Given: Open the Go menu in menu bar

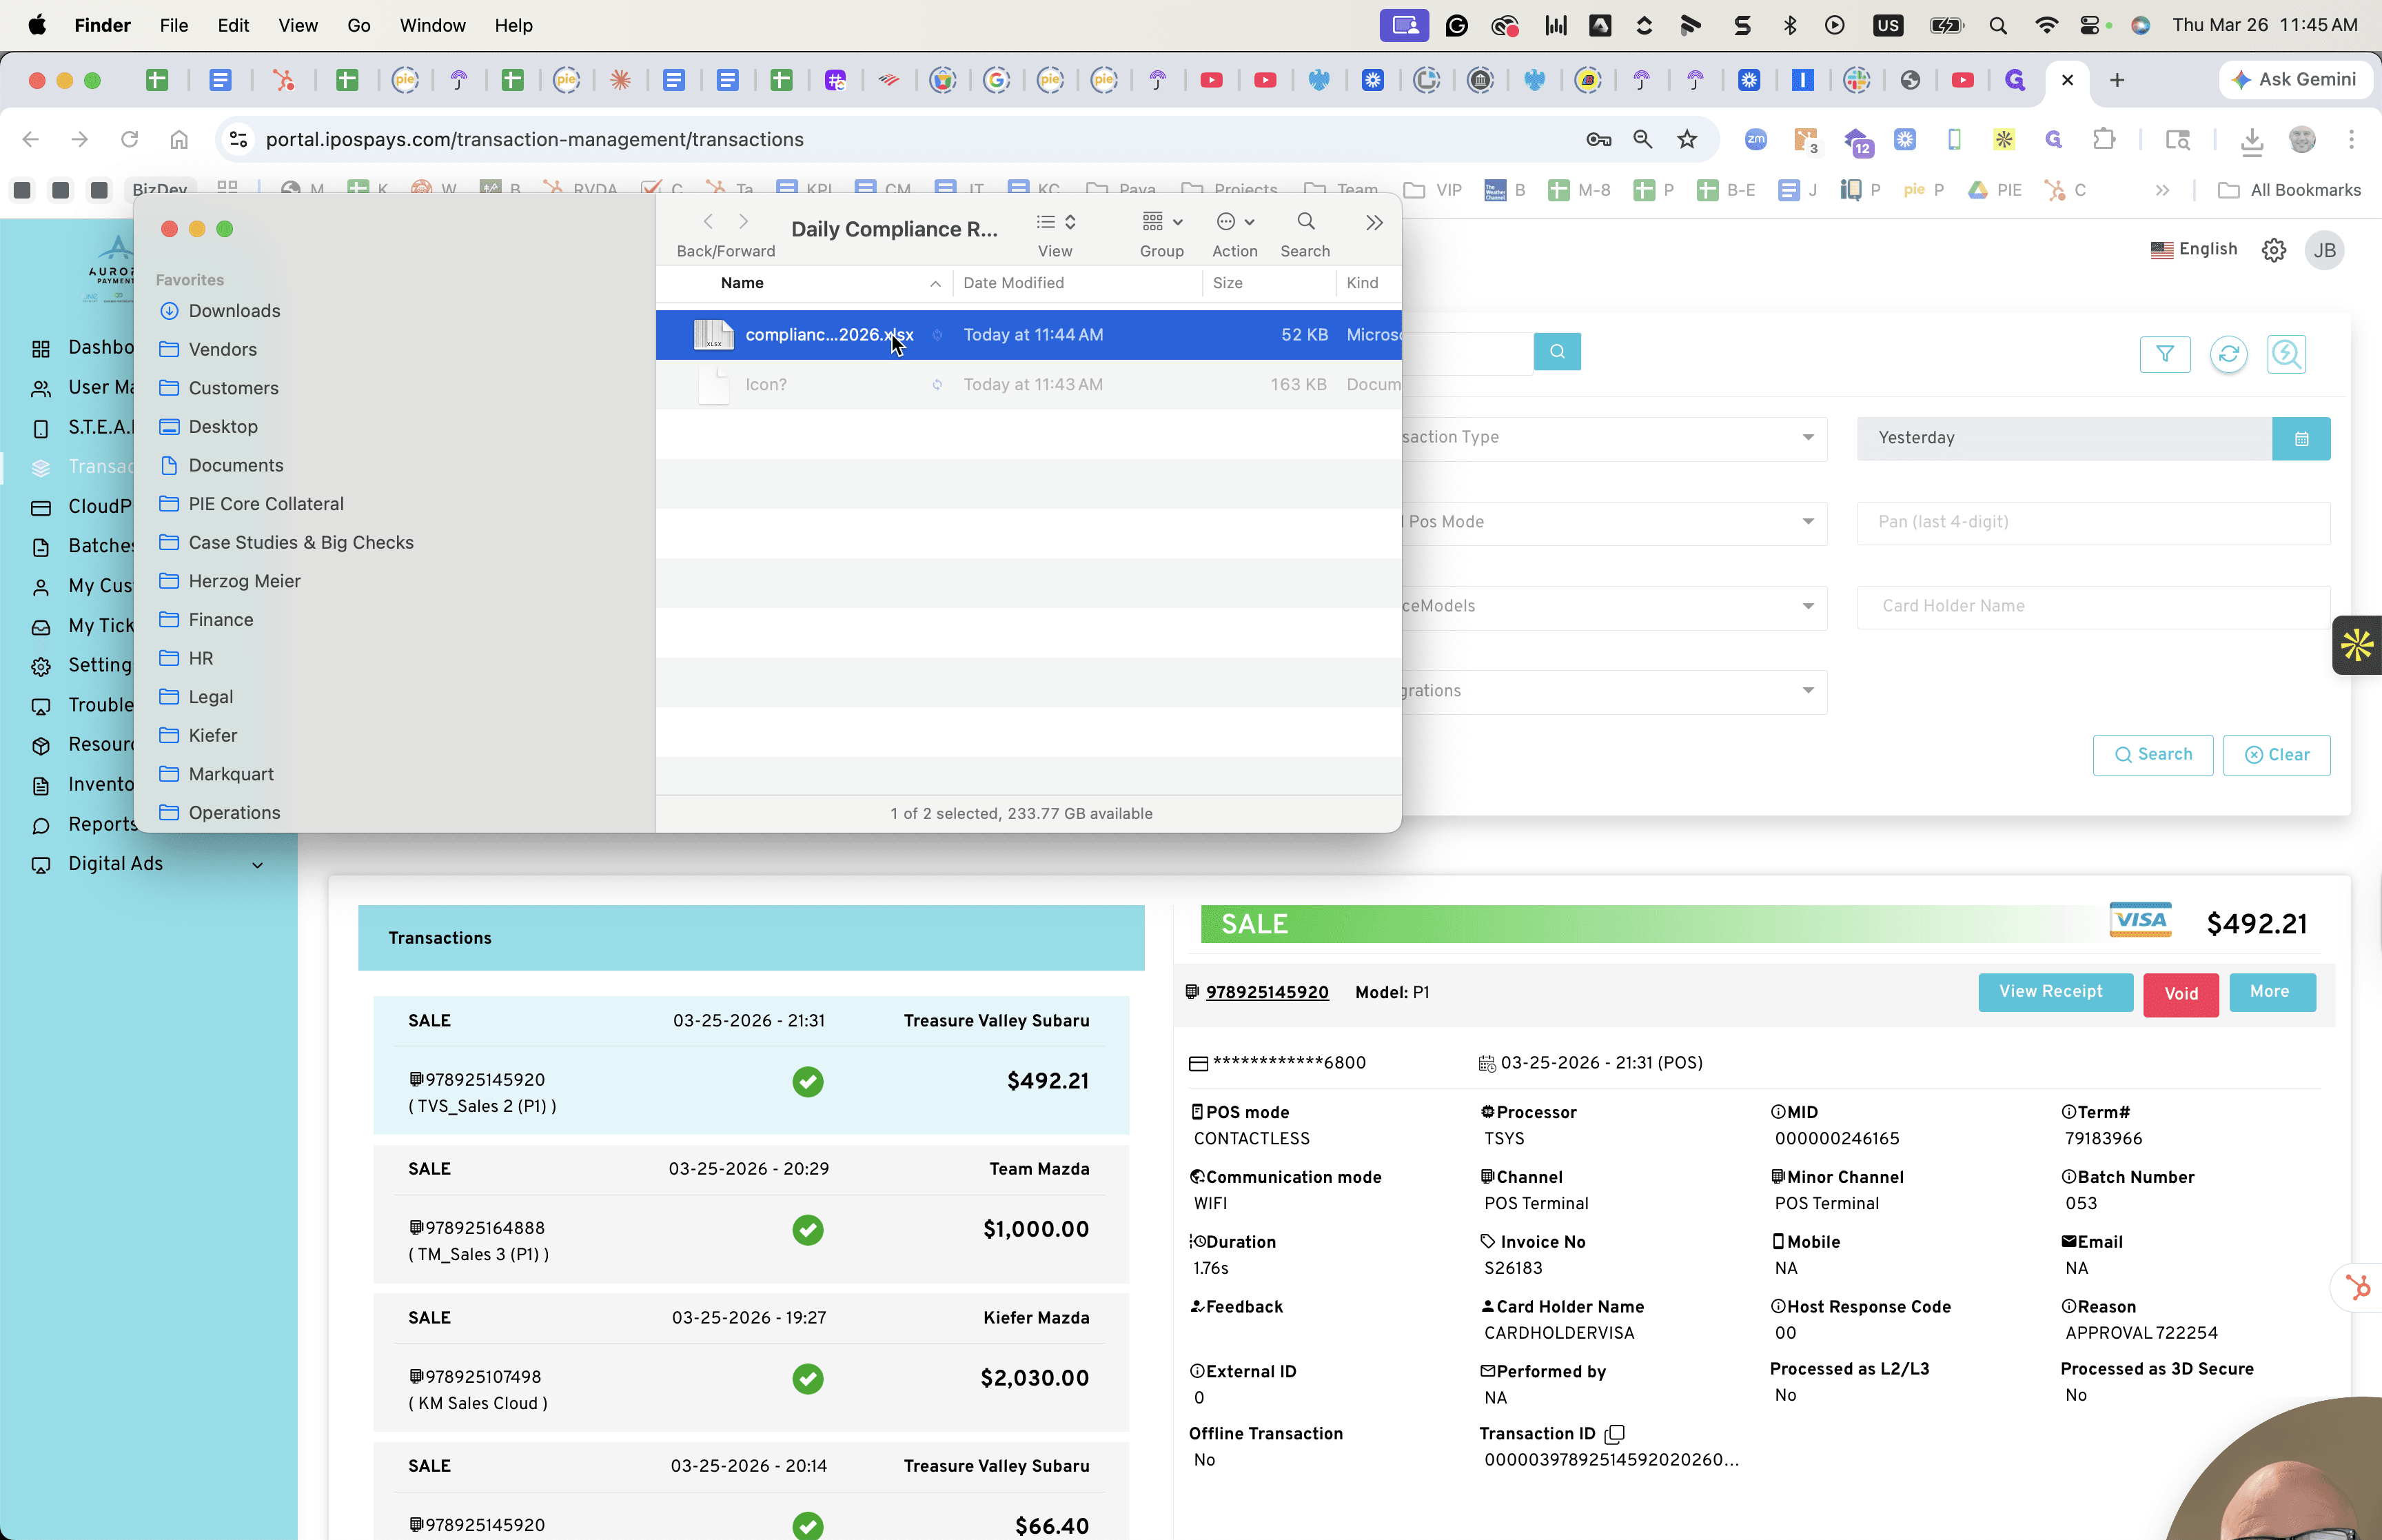Looking at the screenshot, I should [x=358, y=25].
